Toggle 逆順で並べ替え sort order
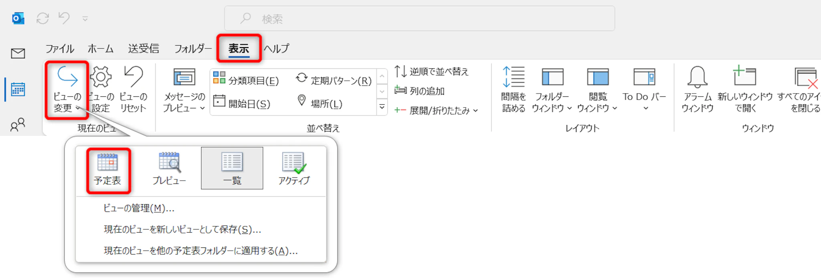Viewport: 821px width, 279px height. pos(432,72)
